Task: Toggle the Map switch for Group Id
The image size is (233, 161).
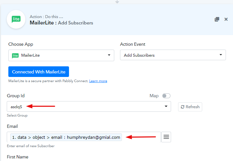Action: point(166,96)
